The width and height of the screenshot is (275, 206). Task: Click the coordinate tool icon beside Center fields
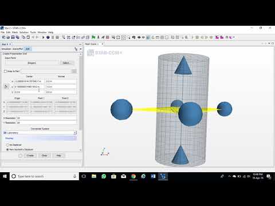[x=6, y=86]
